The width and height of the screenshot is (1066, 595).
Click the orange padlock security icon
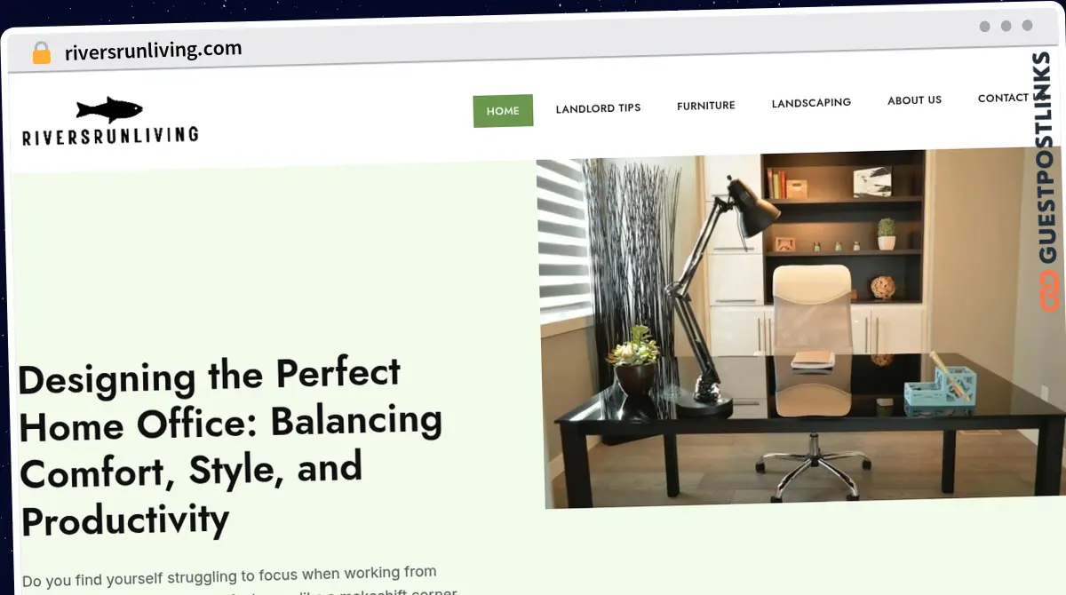(41, 53)
